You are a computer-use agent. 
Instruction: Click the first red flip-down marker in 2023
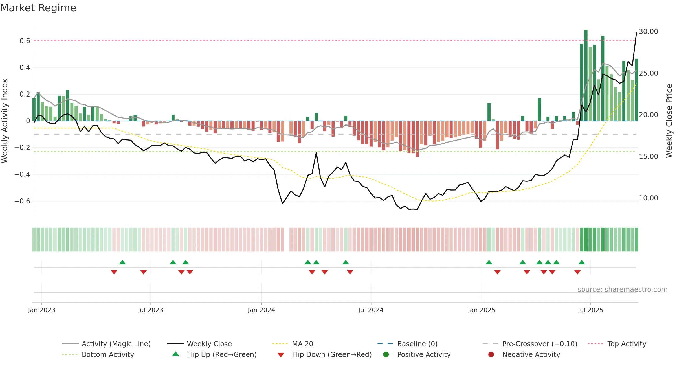tap(114, 272)
